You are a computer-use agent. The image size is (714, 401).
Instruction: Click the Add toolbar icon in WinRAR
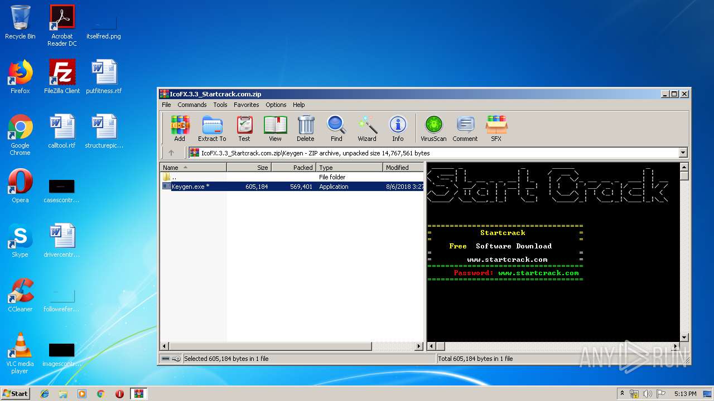(x=180, y=129)
